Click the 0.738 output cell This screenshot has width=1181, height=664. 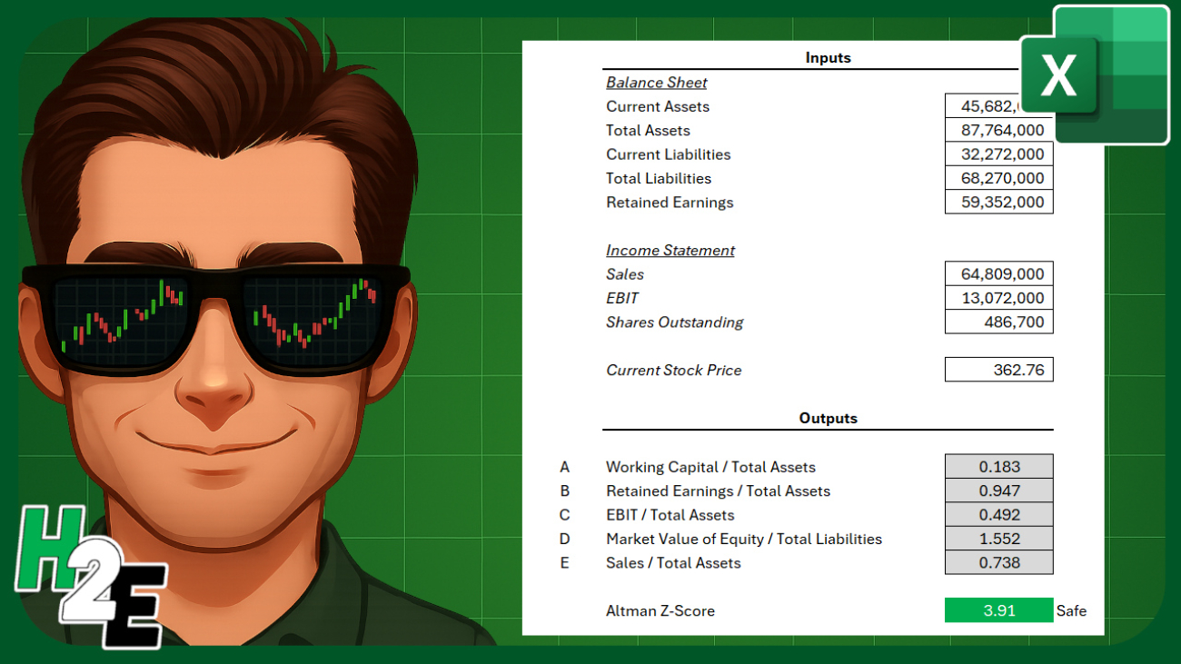[998, 562]
